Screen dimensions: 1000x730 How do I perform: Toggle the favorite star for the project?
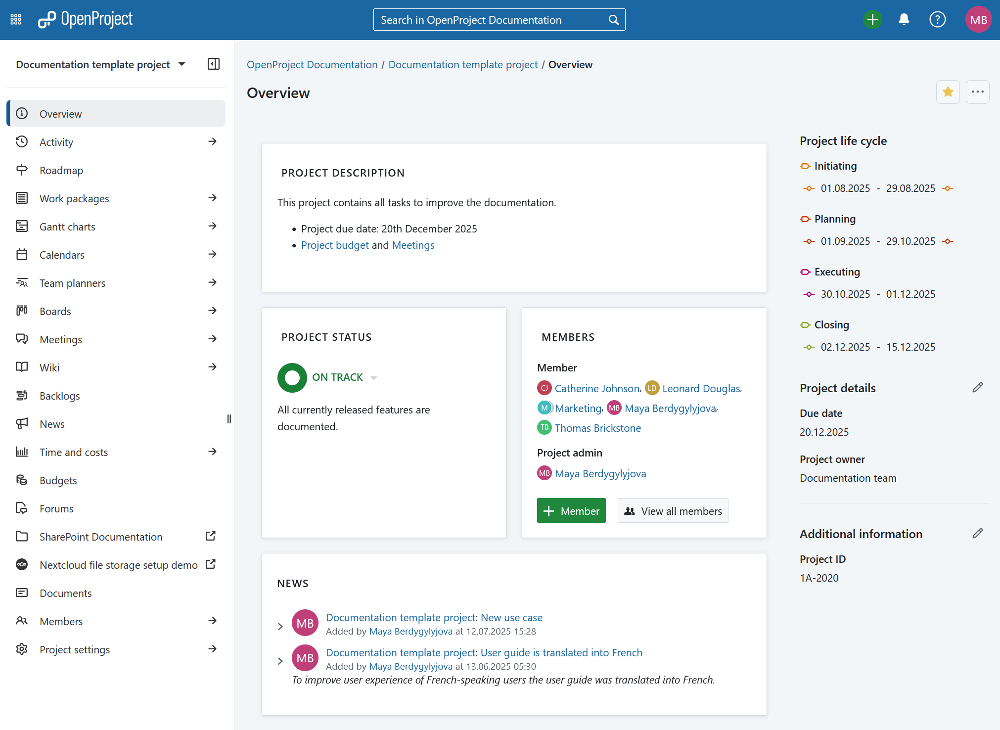(x=948, y=92)
